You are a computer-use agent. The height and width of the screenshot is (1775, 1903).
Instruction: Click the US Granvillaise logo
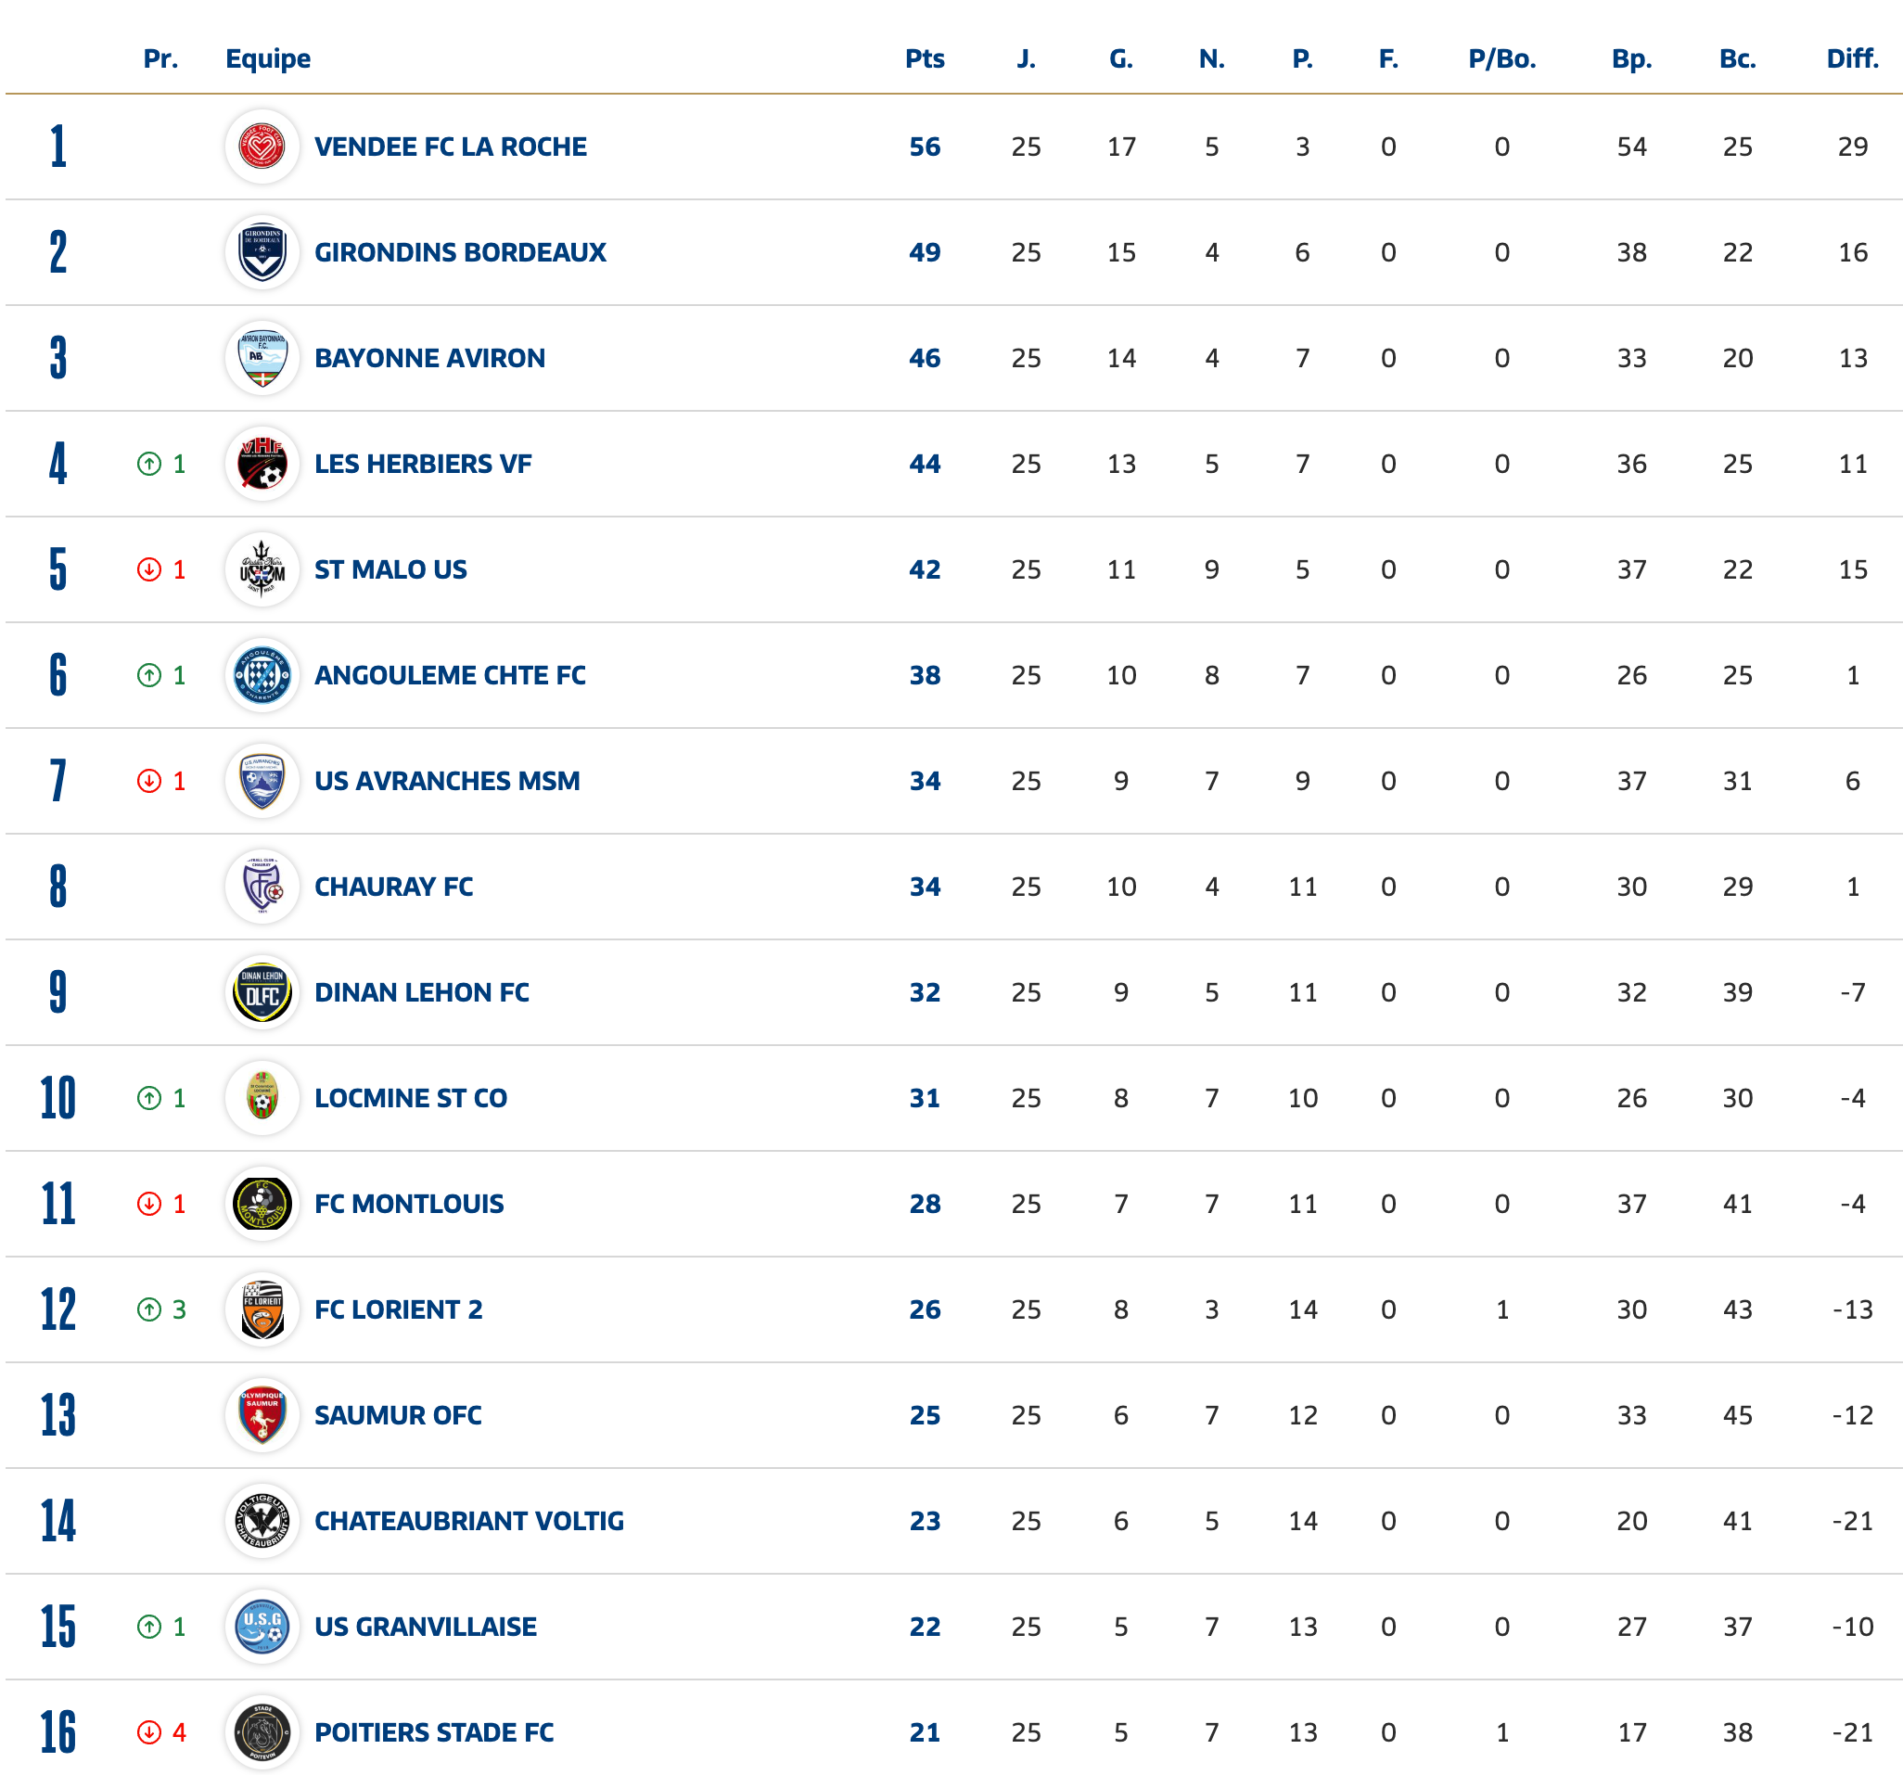pos(262,1627)
